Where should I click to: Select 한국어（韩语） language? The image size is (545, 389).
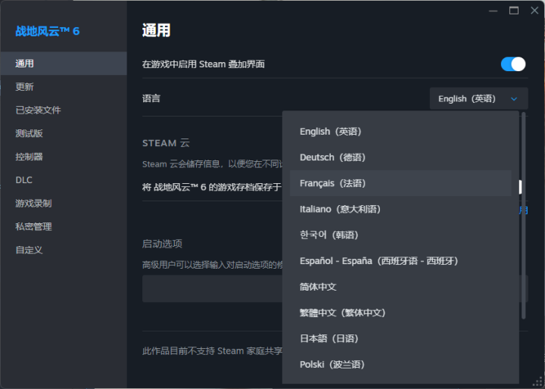tap(329, 235)
